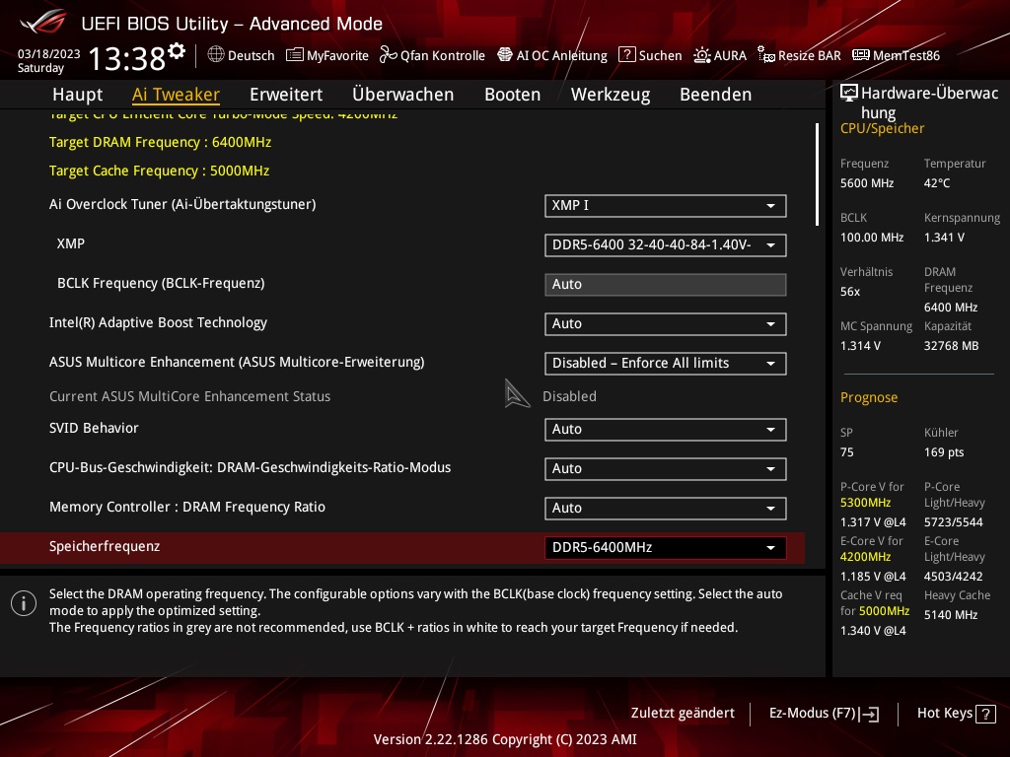Select BCLK Frequency row label
Viewport: 1010px width, 757px height.
click(x=161, y=283)
